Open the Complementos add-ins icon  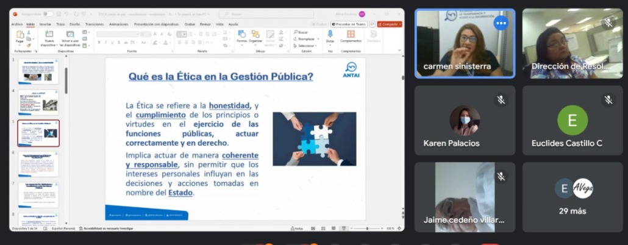point(351,36)
